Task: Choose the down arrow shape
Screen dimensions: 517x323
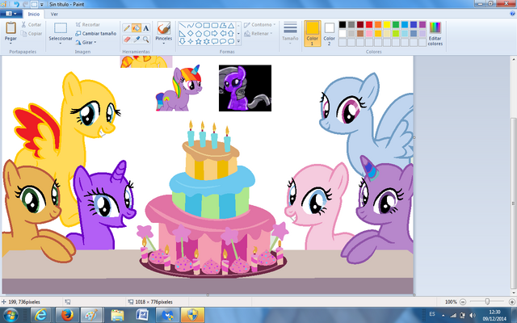Action: point(183,41)
